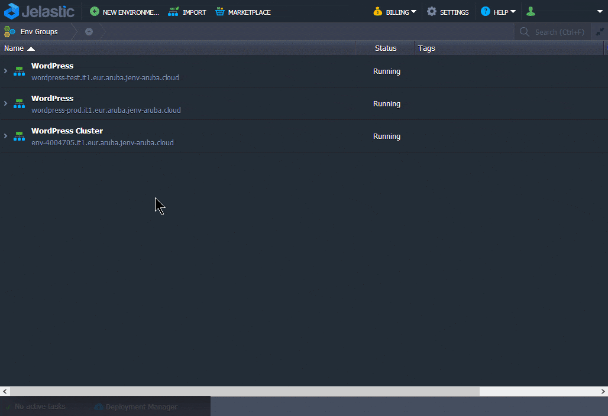Click the Import button
The image size is (608, 416).
(x=187, y=12)
